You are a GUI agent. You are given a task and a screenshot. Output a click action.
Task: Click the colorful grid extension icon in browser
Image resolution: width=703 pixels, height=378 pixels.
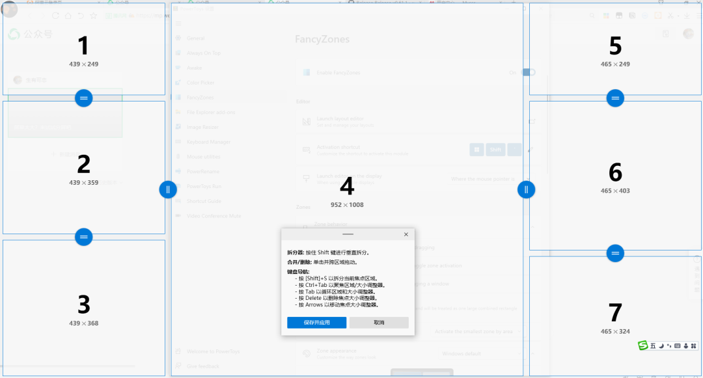(x=606, y=16)
